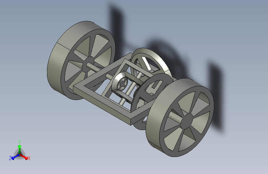Select the small cone pulley inside the frame
The height and width of the screenshot is (174, 268).
click(x=120, y=82)
